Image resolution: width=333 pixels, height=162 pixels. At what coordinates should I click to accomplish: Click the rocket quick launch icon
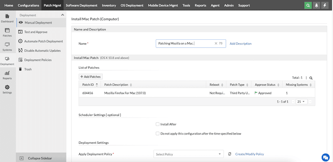point(316,5)
